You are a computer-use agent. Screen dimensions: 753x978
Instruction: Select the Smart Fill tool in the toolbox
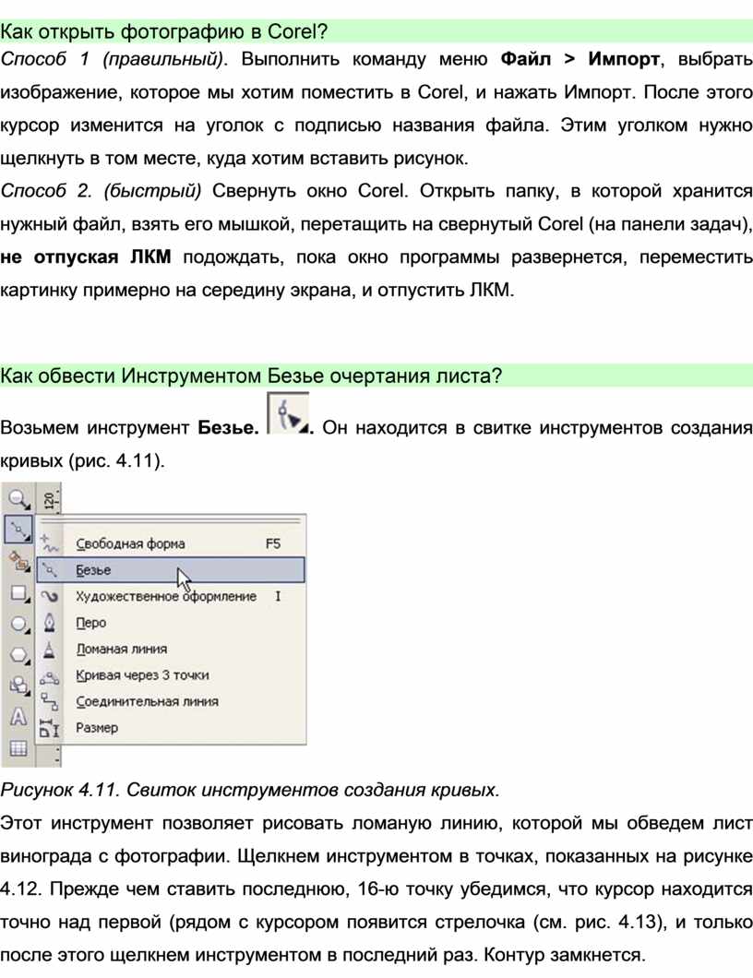point(18,561)
